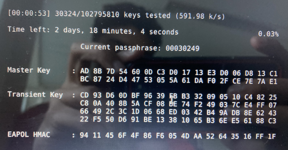
Task: Click the Current passphrase label
Action: [x=121, y=47]
